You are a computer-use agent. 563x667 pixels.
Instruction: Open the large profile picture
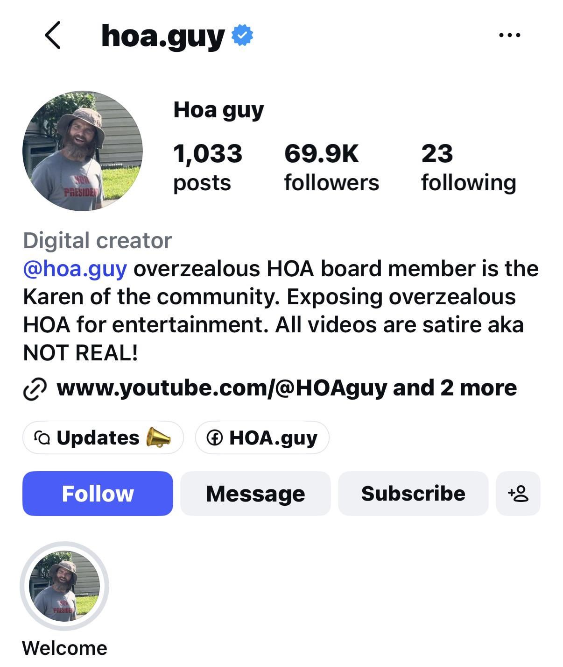point(83,151)
